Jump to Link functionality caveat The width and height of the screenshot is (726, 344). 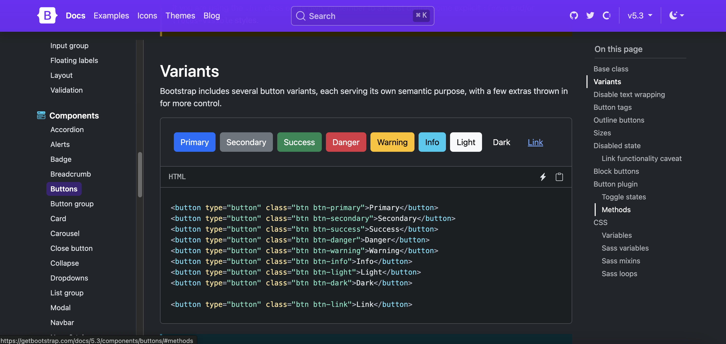coord(642,158)
